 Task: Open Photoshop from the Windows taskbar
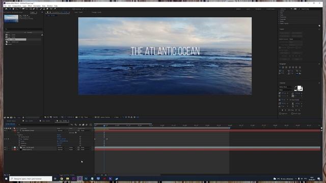[x=86, y=178]
